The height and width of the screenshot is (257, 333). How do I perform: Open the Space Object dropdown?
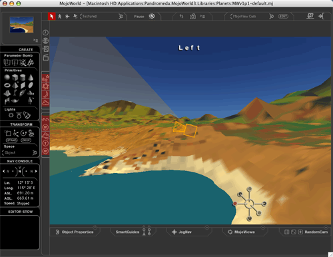coord(19,152)
